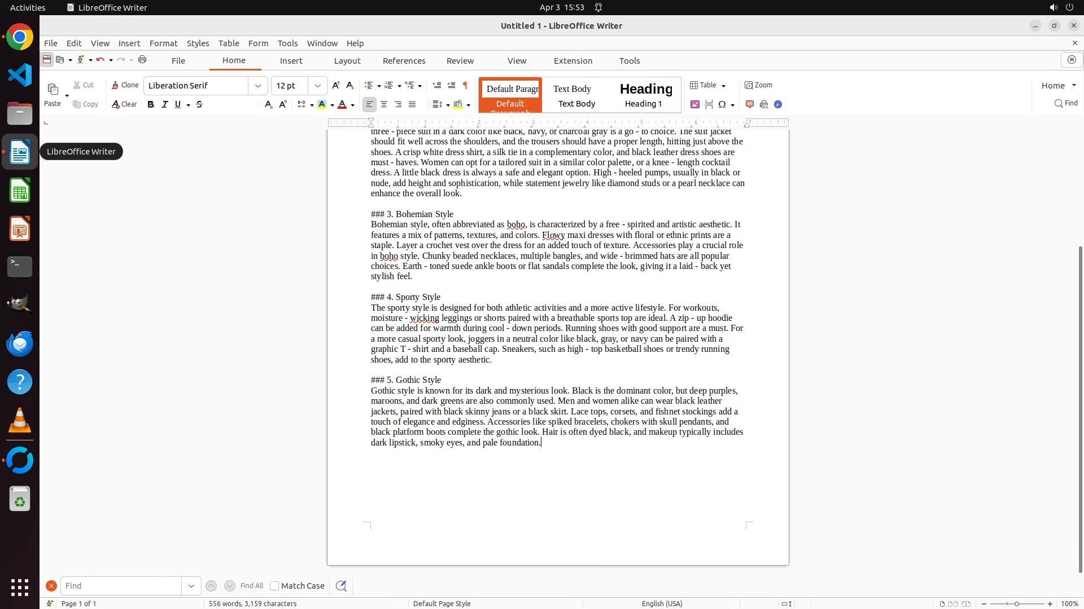1084x609 pixels.
Task: Click the zoom slider in status bar
Action: [x=1016, y=604]
